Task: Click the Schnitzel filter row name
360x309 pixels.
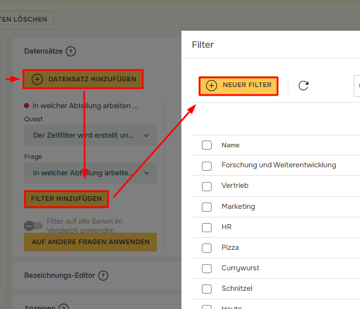Action: pos(237,289)
